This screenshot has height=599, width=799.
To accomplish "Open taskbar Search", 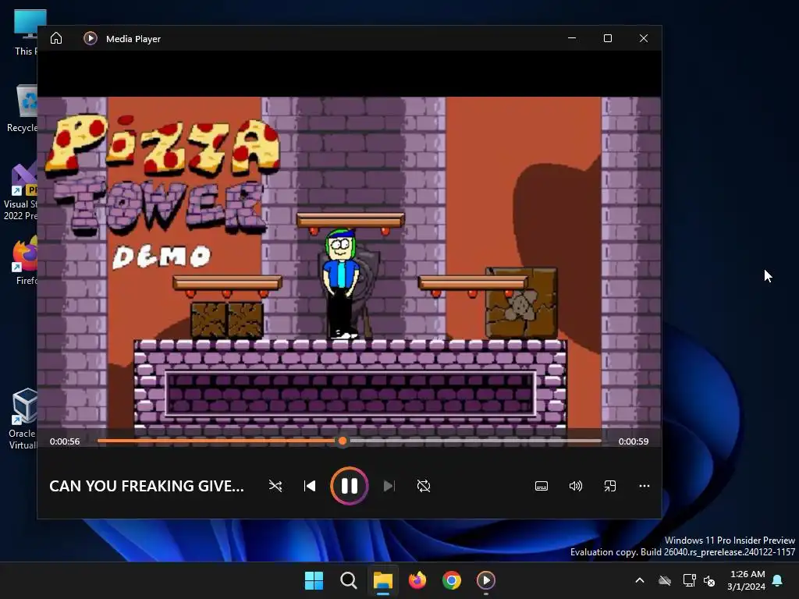I will click(x=349, y=580).
